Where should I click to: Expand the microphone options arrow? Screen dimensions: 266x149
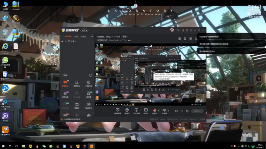pos(159,111)
